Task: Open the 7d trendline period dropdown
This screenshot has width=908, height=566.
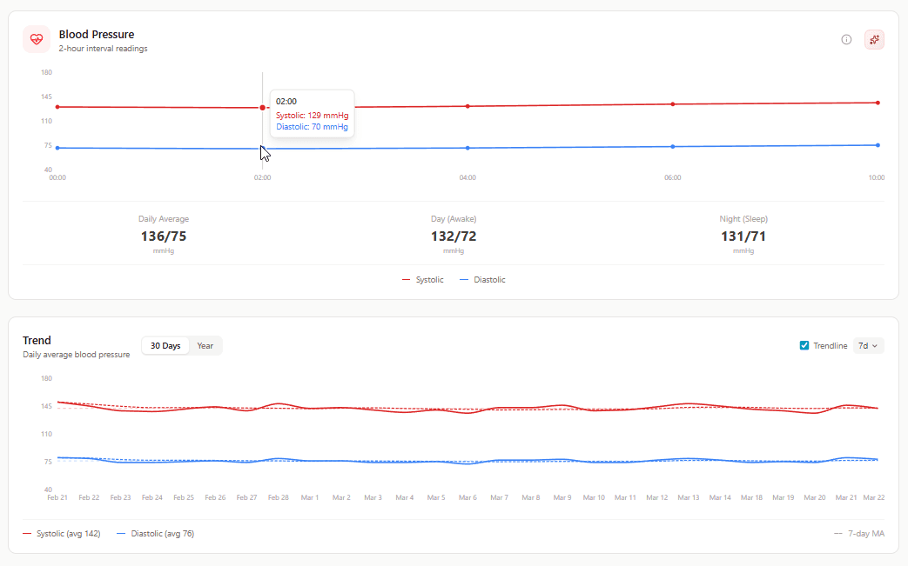Action: point(869,346)
